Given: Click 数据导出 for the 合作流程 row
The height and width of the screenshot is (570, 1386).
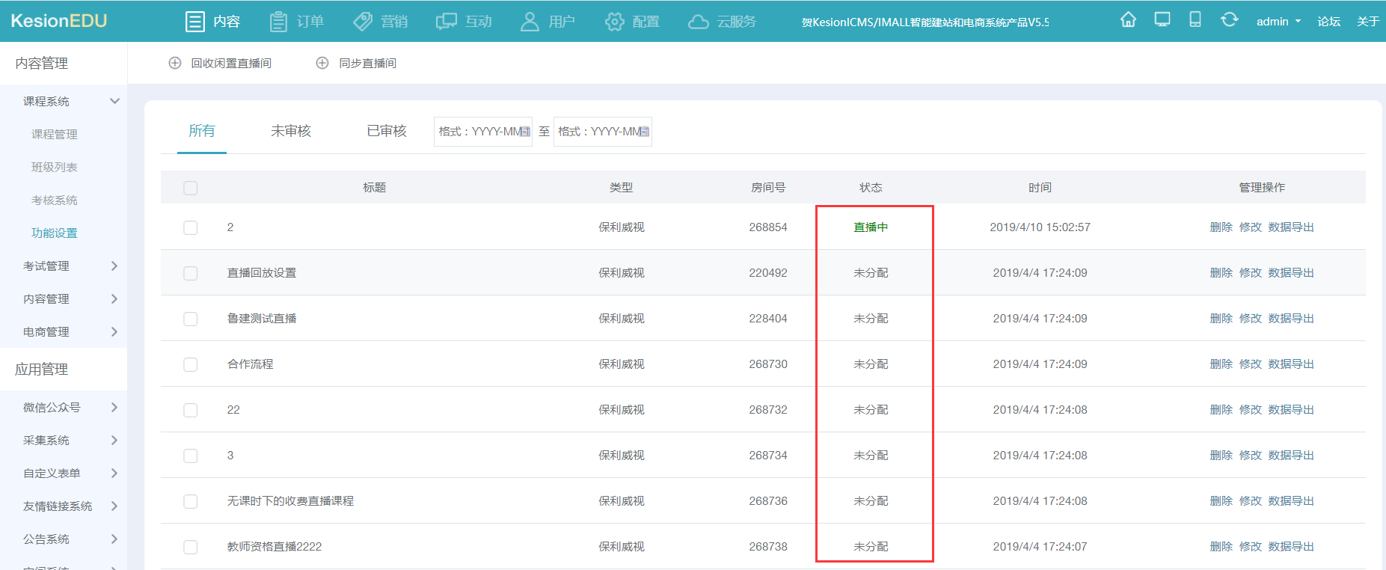Looking at the screenshot, I should point(1291,364).
